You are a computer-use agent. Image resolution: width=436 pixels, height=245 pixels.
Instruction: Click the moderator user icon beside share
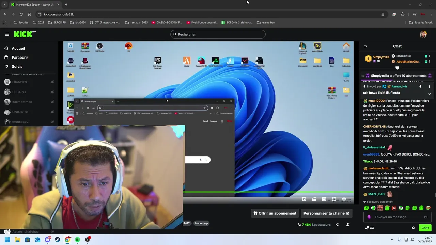348,225
